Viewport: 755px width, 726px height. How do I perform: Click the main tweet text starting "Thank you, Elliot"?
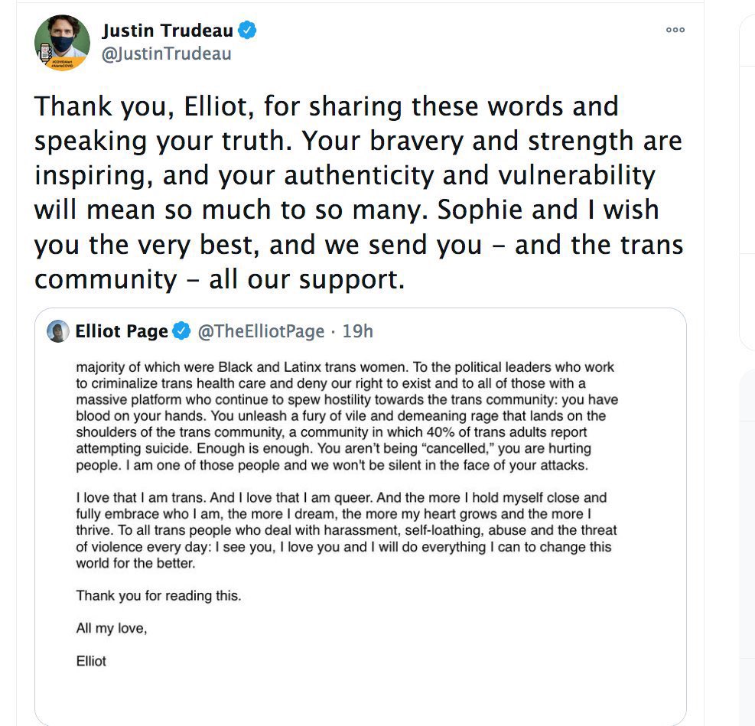[358, 191]
